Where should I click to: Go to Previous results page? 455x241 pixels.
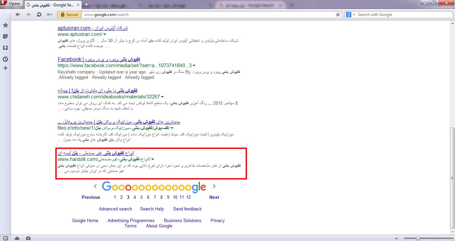click(91, 197)
